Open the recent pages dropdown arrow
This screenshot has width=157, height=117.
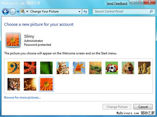coord(18,12)
